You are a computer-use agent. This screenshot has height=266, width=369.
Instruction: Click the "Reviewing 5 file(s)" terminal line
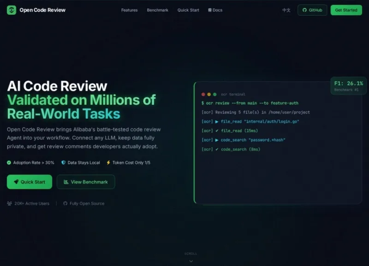256,112
